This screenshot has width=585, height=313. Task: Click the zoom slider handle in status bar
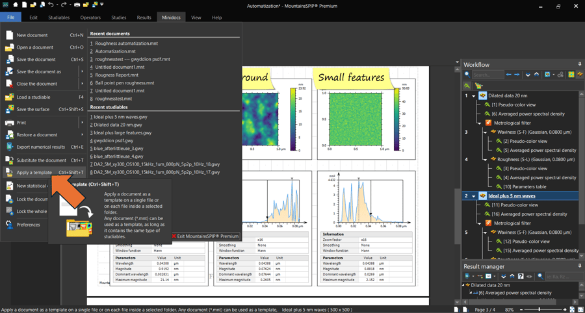coord(539,310)
